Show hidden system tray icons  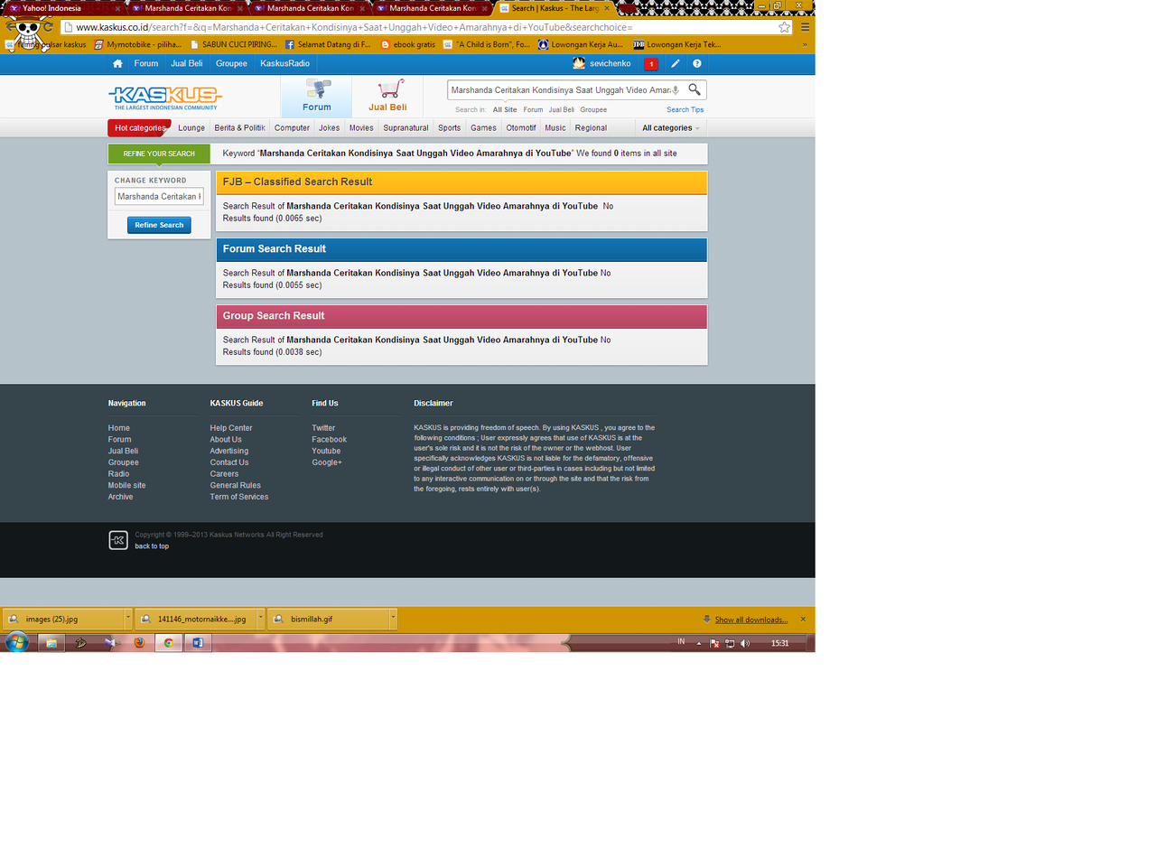(699, 644)
